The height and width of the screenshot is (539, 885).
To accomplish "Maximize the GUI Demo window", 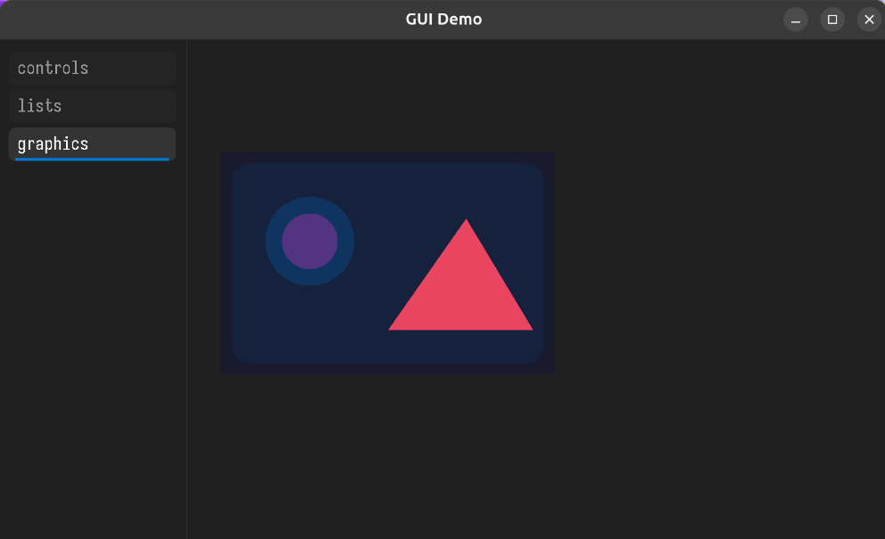I will (832, 20).
